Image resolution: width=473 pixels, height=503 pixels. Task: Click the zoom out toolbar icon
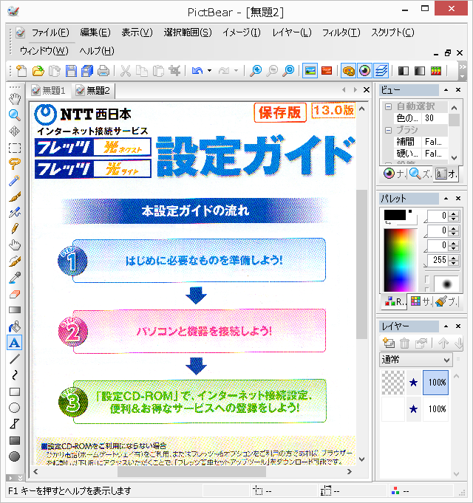point(272,71)
